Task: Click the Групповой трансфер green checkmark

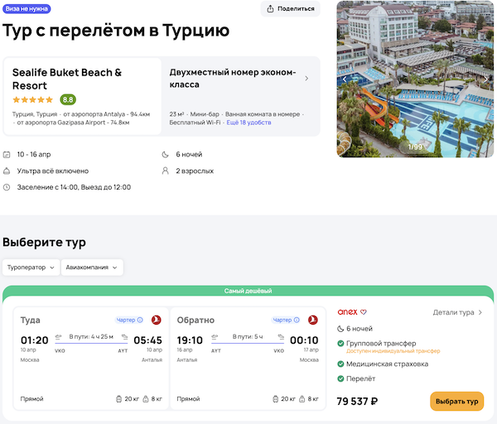Action: [341, 344]
